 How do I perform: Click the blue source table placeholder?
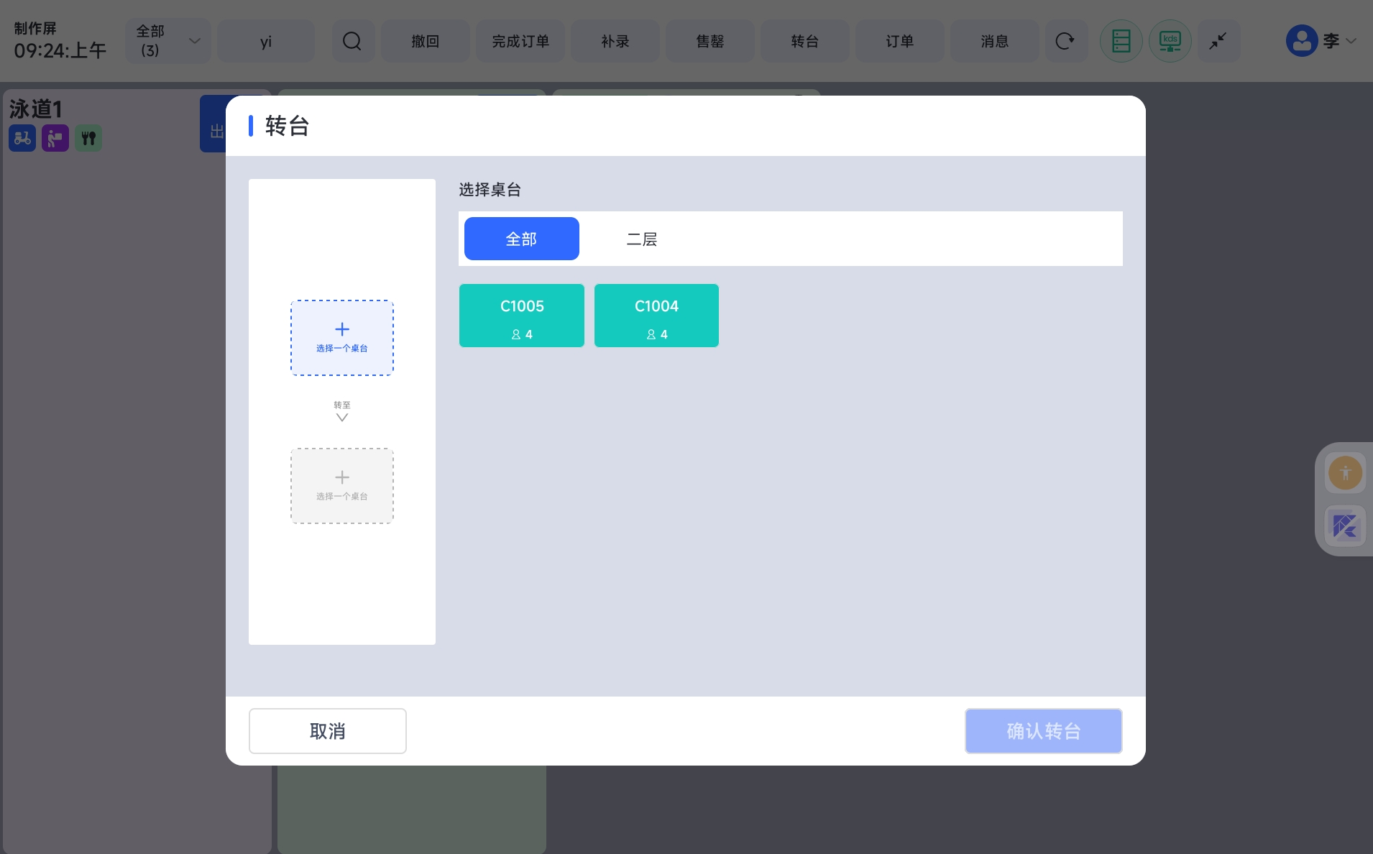coord(342,338)
